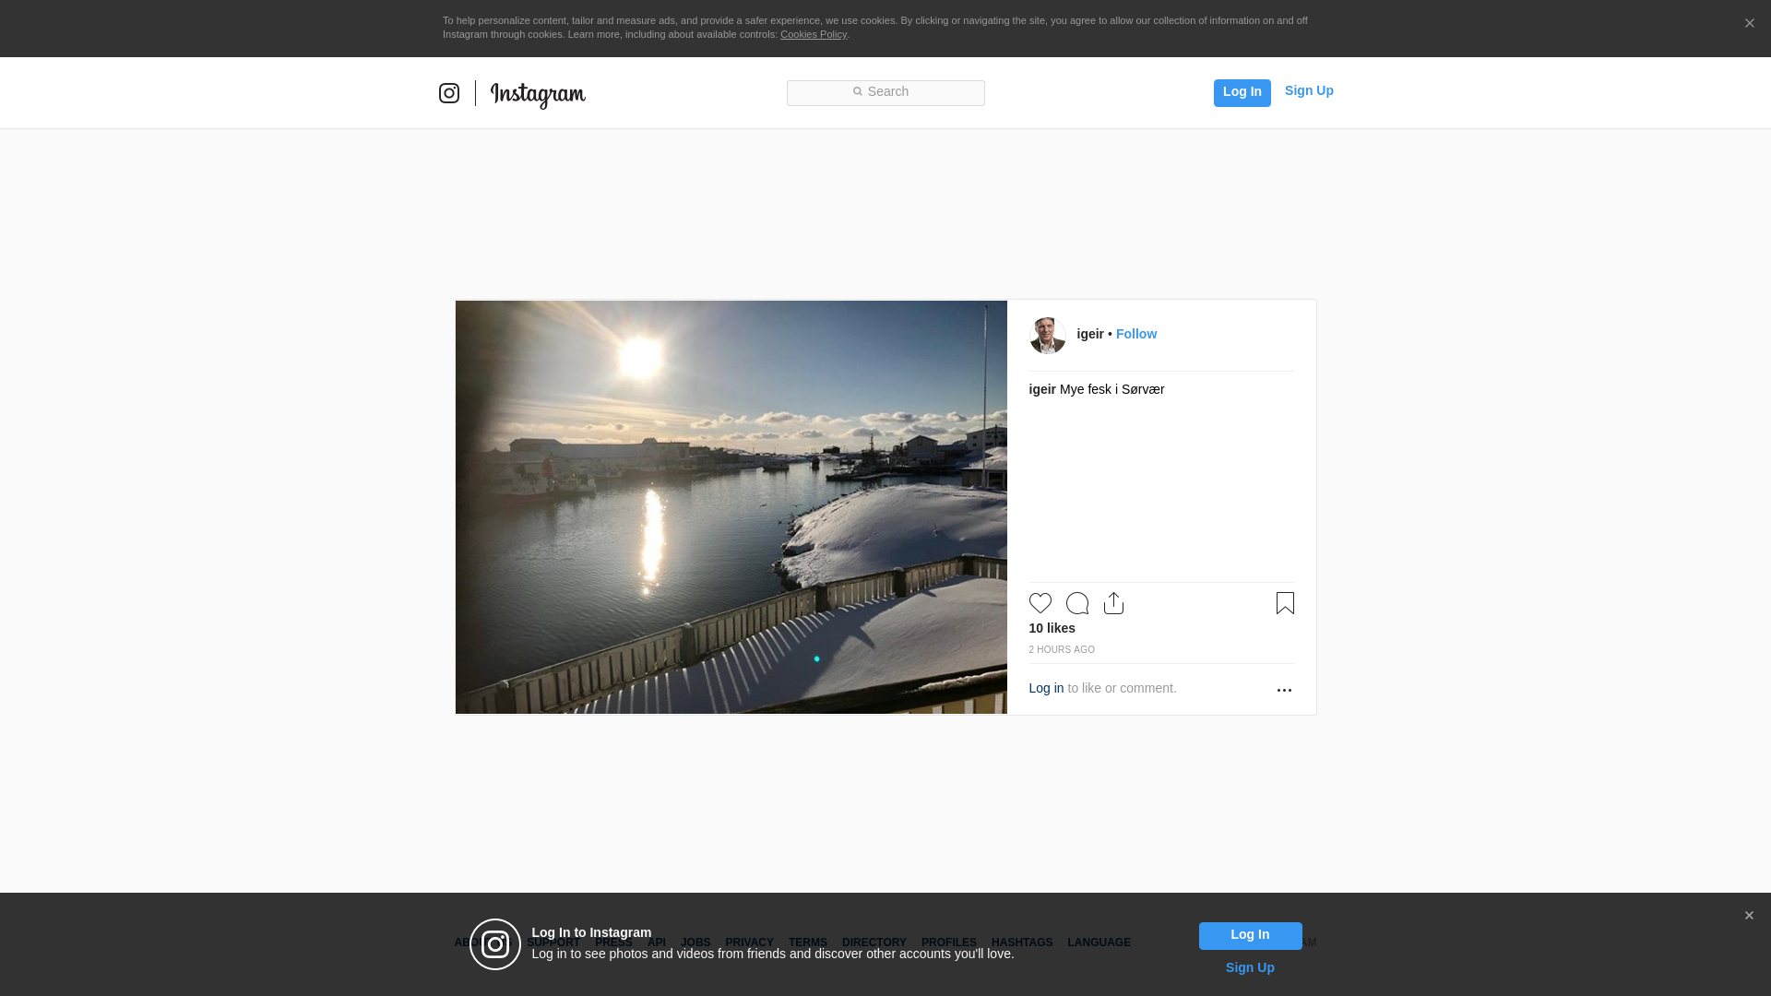Click the heart like icon
Image resolution: width=1771 pixels, height=996 pixels.
(1040, 603)
